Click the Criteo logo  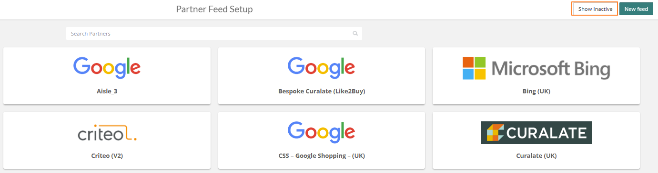(107, 133)
